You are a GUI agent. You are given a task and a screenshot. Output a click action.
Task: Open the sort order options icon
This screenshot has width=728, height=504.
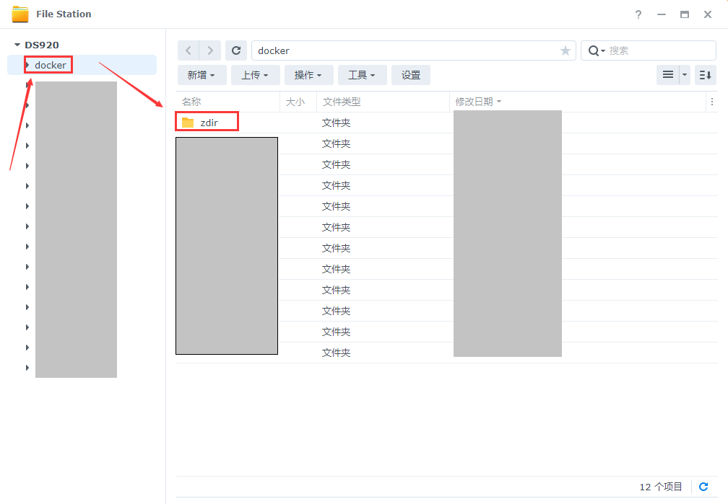pos(706,75)
